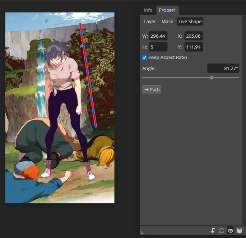Click the reset refresh arrows icon
The height and width of the screenshot is (238, 246).
tap(221, 231)
